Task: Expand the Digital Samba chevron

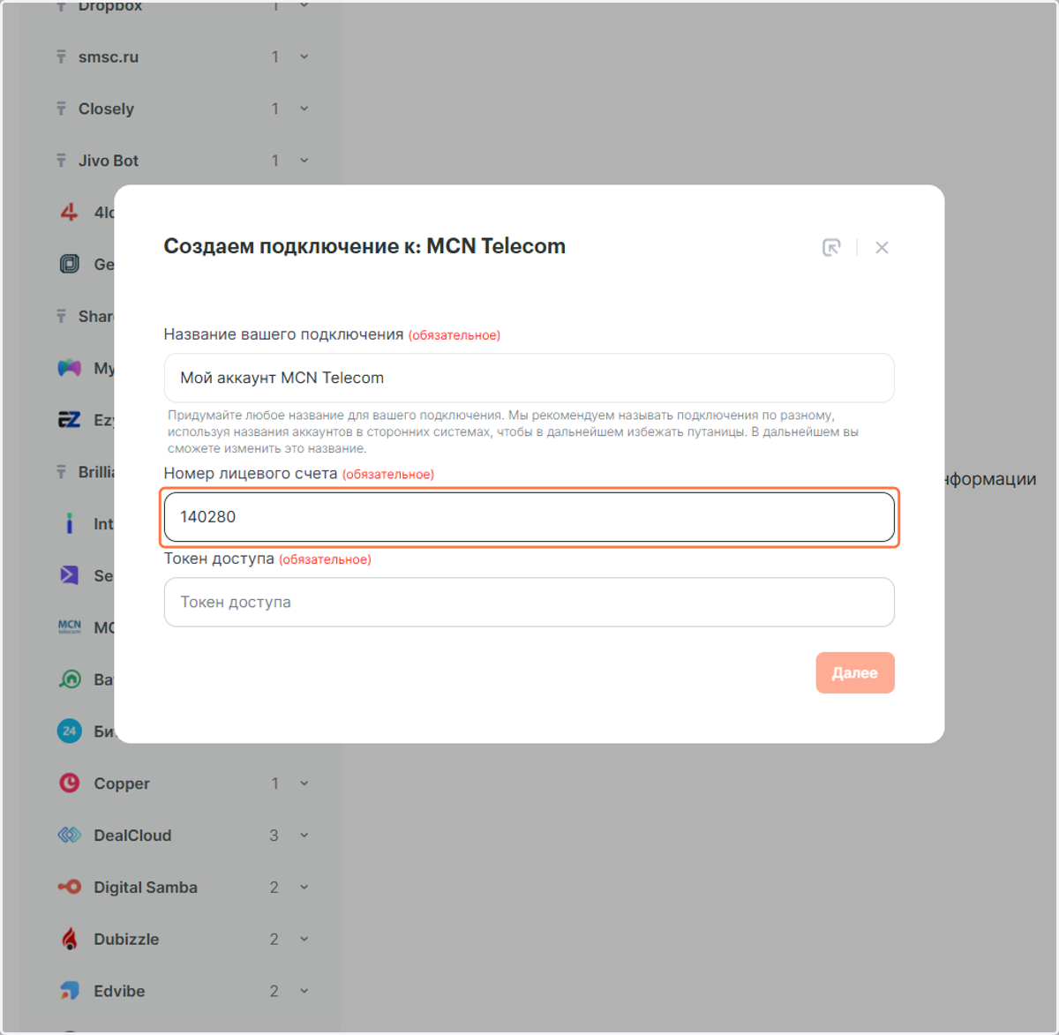Action: [304, 887]
